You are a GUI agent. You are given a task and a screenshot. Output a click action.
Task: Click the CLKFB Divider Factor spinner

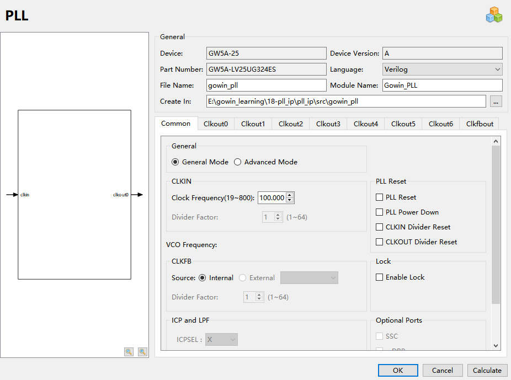(253, 297)
